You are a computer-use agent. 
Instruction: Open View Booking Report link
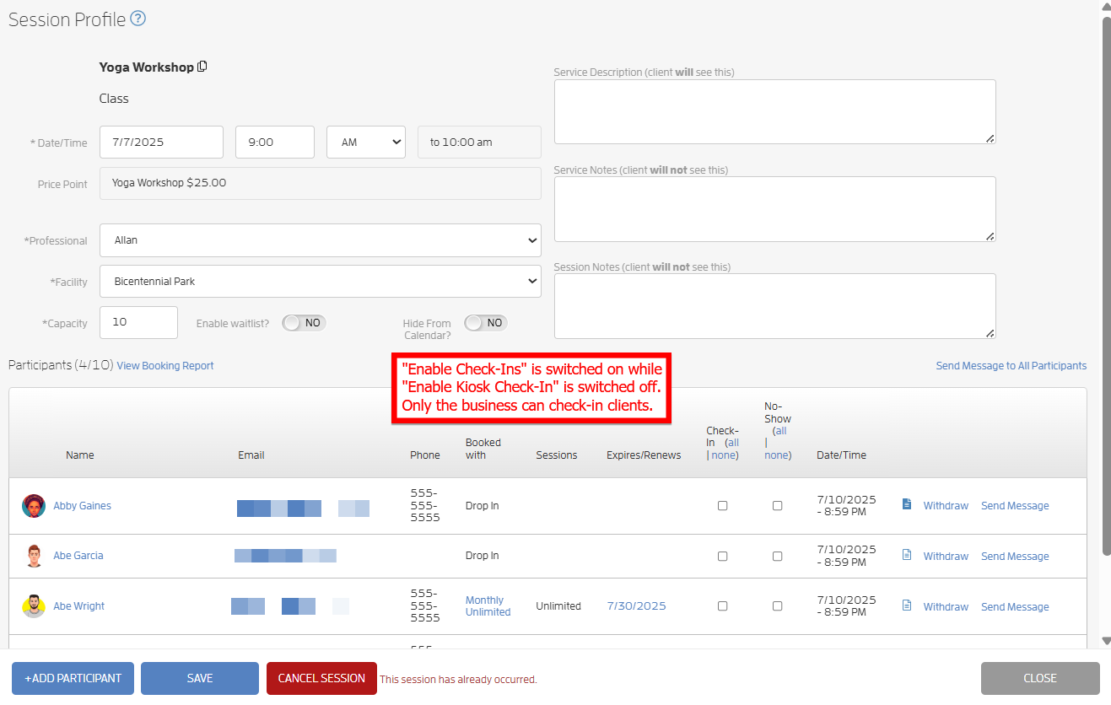point(165,366)
